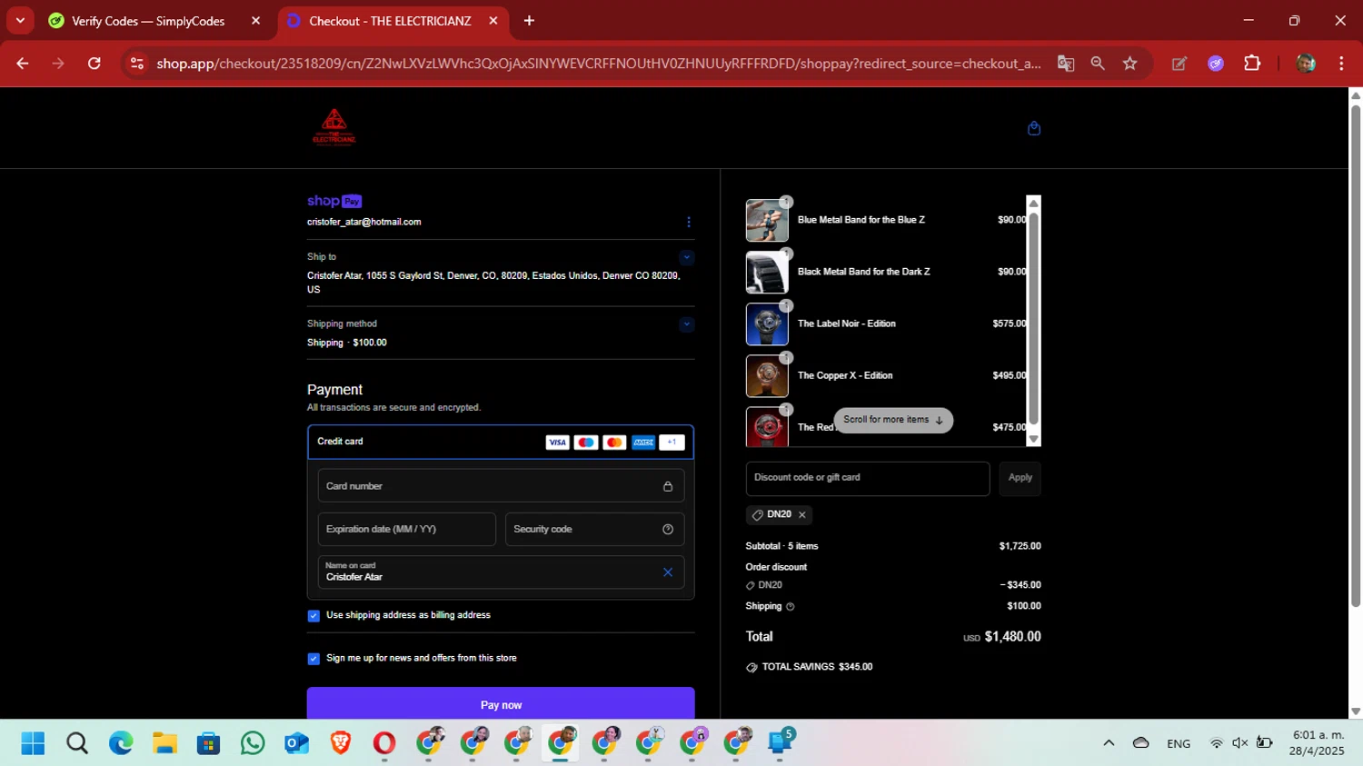Click the email cristofer_atar@hotmail.com text
This screenshot has width=1363, height=766.
tap(363, 222)
